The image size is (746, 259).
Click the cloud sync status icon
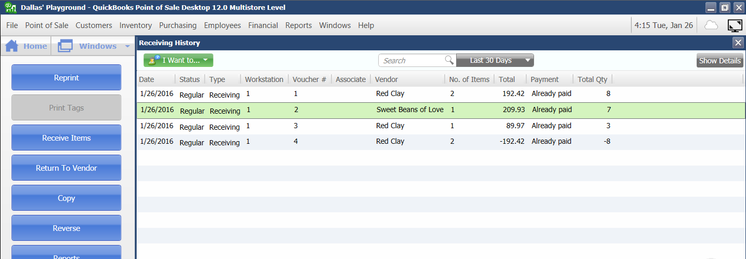[x=711, y=25]
